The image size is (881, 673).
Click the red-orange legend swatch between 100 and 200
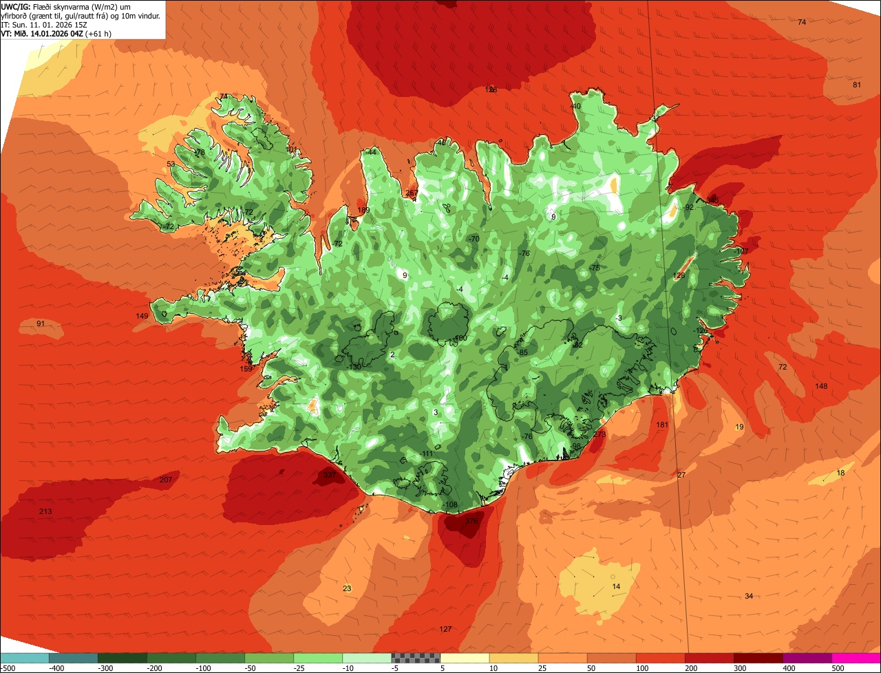tap(661, 658)
